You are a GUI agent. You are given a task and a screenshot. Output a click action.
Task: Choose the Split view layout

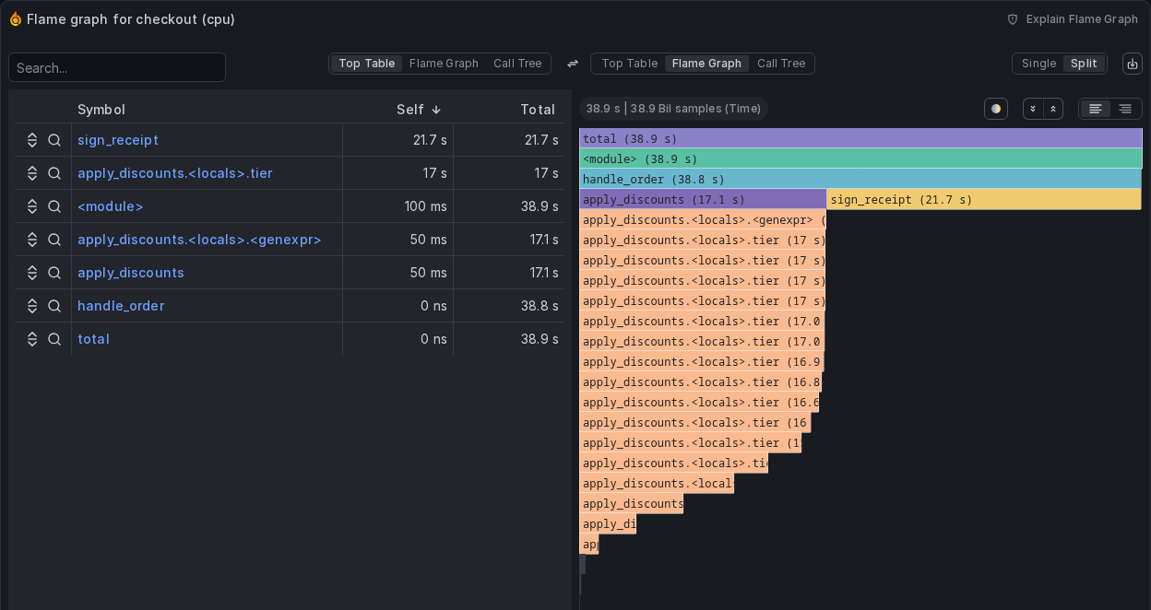pyautogui.click(x=1084, y=64)
